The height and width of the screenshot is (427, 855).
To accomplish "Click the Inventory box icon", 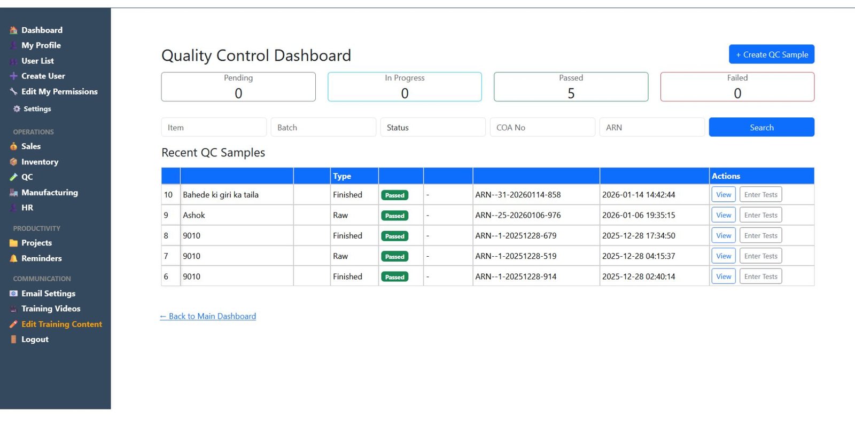I will coord(13,162).
